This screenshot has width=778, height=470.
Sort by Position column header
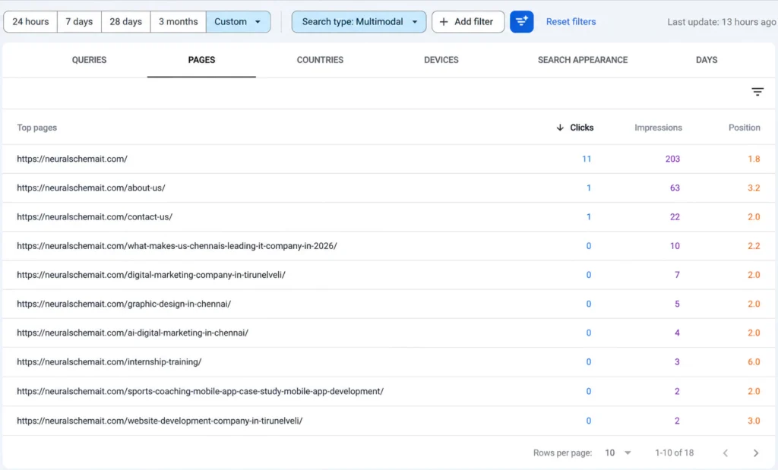click(x=744, y=128)
